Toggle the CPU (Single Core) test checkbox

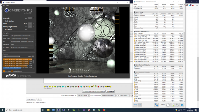tap(33, 27)
